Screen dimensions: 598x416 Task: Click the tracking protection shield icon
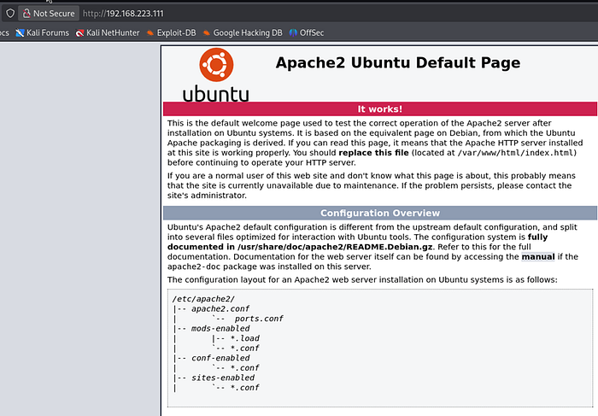coord(10,14)
